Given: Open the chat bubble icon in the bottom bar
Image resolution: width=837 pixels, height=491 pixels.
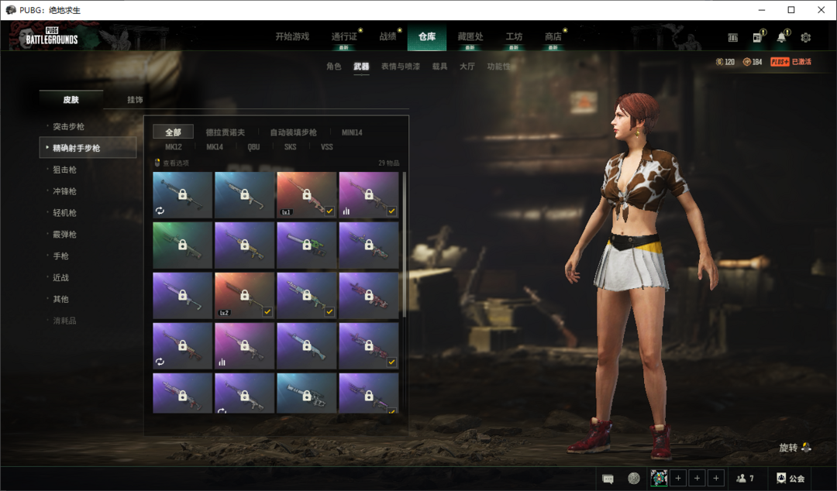Looking at the screenshot, I should pos(608,478).
